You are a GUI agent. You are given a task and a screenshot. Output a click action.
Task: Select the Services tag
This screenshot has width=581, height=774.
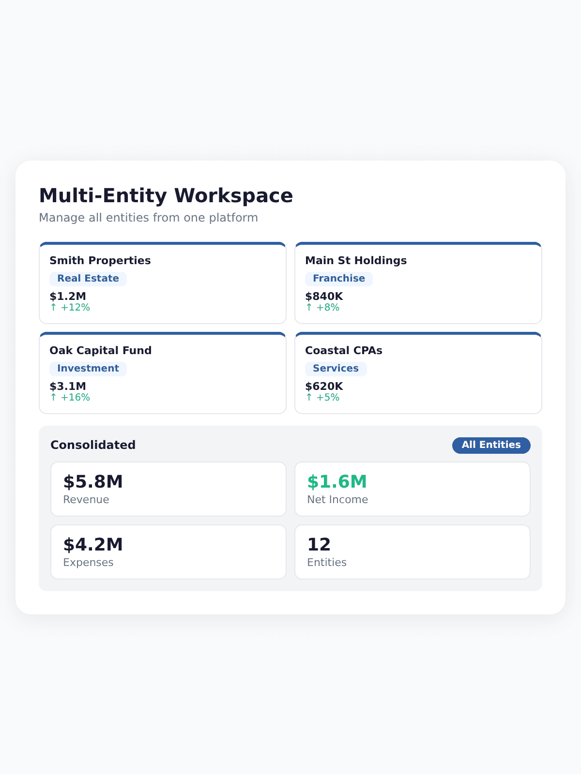(336, 369)
